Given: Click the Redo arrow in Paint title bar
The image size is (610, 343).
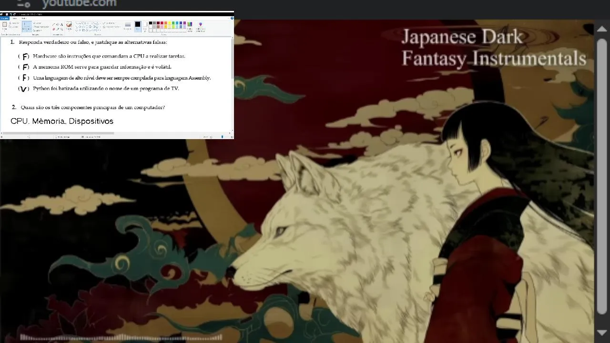Looking at the screenshot, I should click(x=15, y=14).
